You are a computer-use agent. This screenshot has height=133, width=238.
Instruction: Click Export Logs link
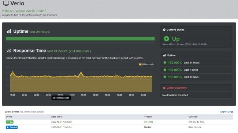click(x=227, y=112)
